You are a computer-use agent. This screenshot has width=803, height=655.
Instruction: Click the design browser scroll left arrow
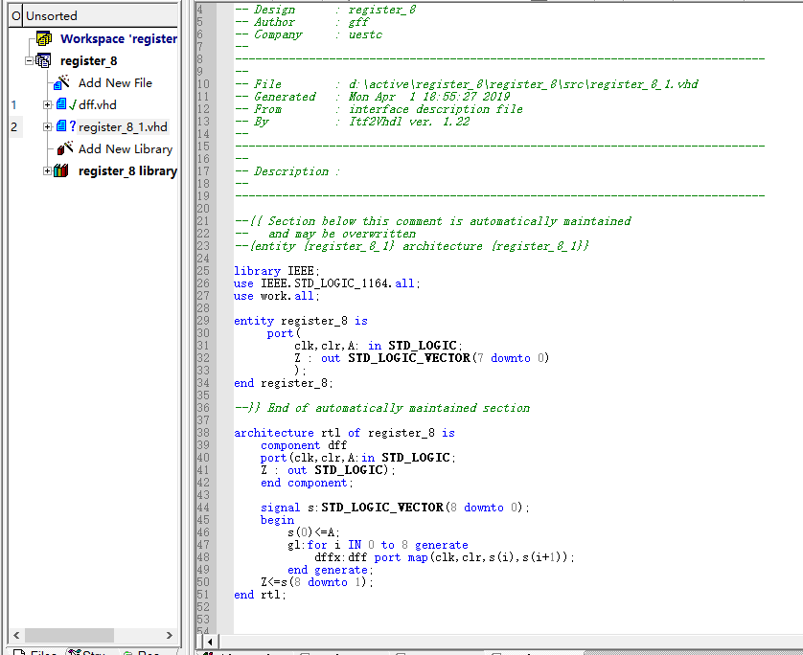click(16, 635)
